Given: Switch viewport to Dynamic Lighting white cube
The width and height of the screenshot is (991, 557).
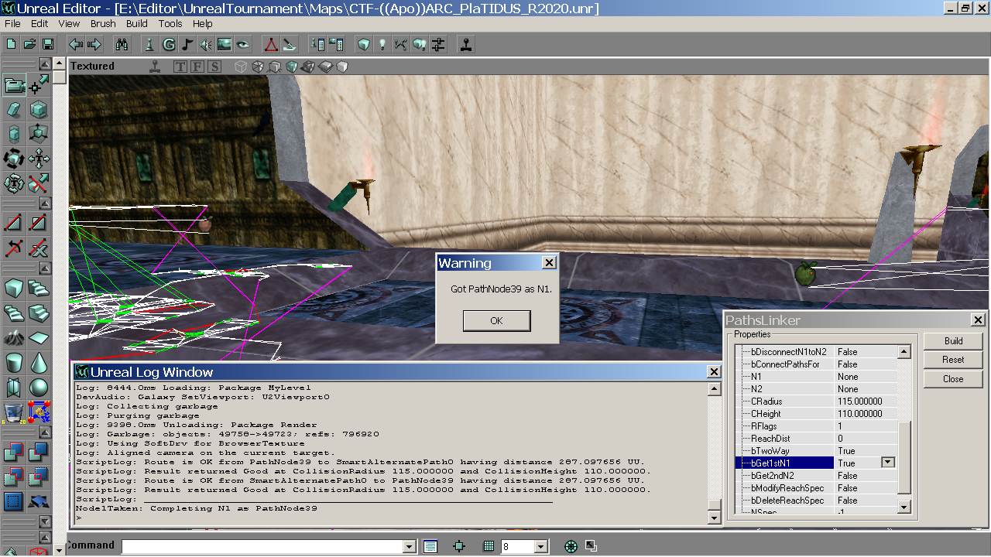Looking at the screenshot, I should pos(341,67).
